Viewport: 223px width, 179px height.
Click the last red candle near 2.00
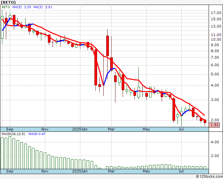pyautogui.click(x=205, y=121)
